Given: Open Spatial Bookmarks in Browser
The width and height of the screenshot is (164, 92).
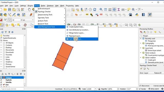Looking at the screenshot, I should point(9,38).
